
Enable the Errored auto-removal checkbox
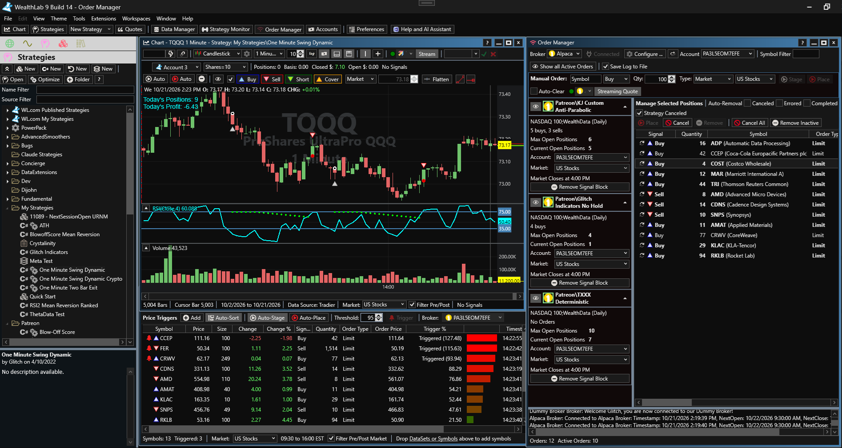(x=779, y=103)
